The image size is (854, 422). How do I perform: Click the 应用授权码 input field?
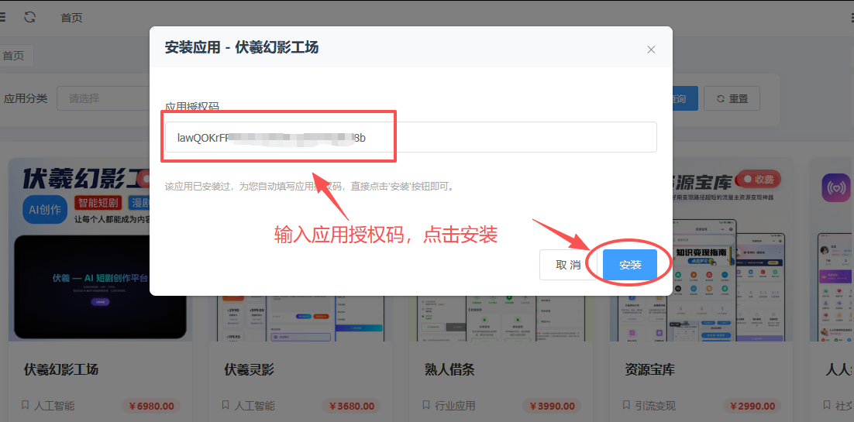click(x=412, y=137)
